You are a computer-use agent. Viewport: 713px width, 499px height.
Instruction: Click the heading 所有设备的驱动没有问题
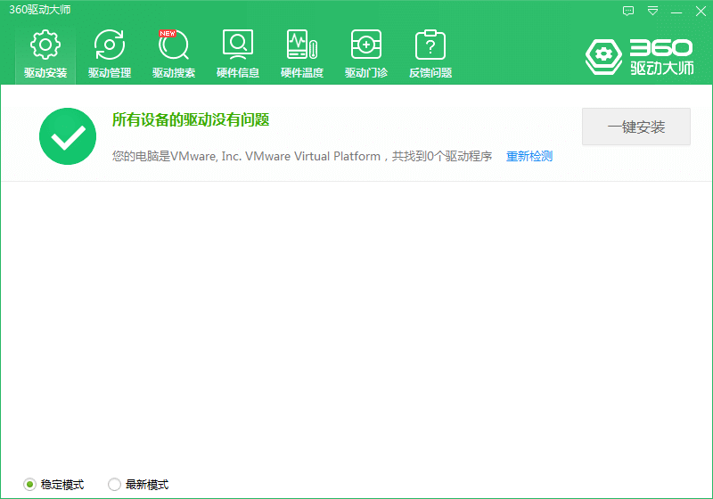pos(191,119)
